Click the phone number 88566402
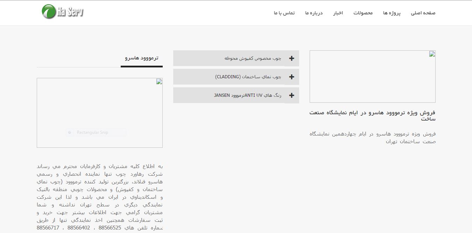The height and width of the screenshot is (233, 472). (x=79, y=228)
